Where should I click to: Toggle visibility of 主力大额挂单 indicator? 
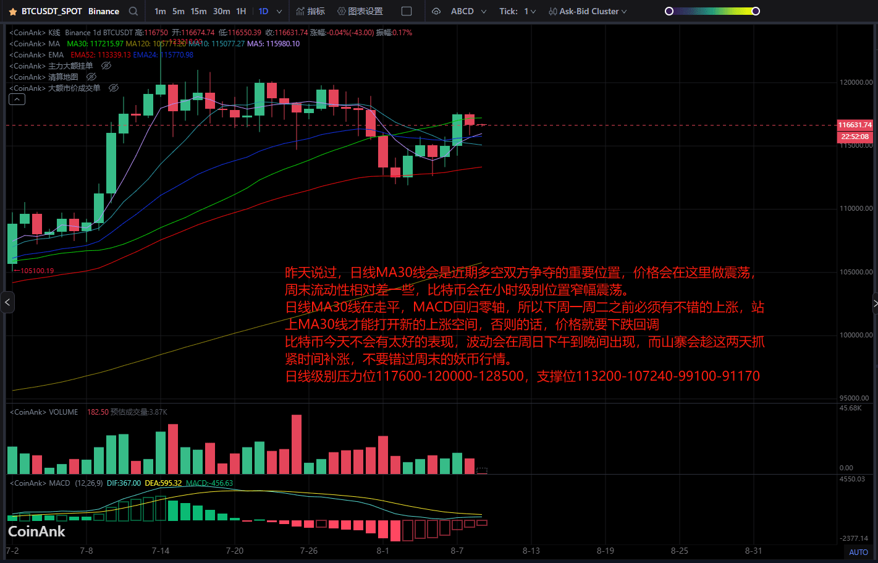(106, 66)
